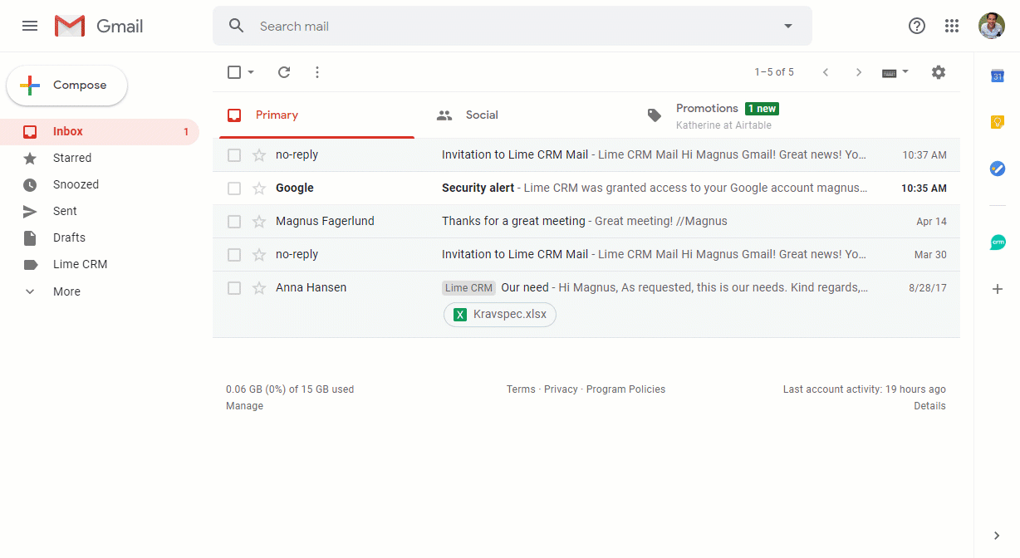Switch to the Primary tab
1020x558 pixels.
pyautogui.click(x=316, y=115)
